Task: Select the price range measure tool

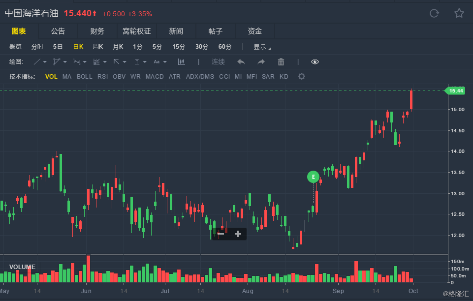Action: (137, 62)
